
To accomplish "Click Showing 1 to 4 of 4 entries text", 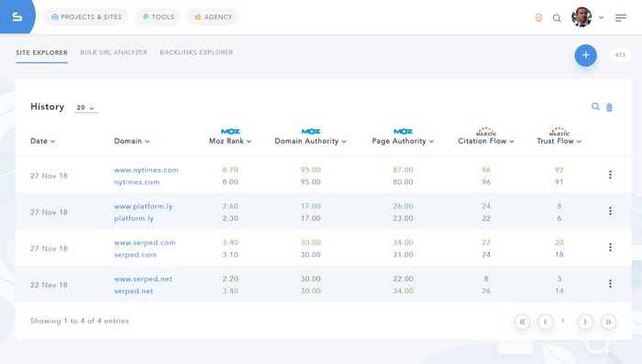I will click(x=80, y=321).
